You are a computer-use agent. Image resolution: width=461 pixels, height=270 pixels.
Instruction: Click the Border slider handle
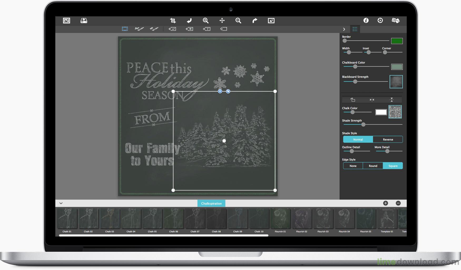click(x=345, y=41)
